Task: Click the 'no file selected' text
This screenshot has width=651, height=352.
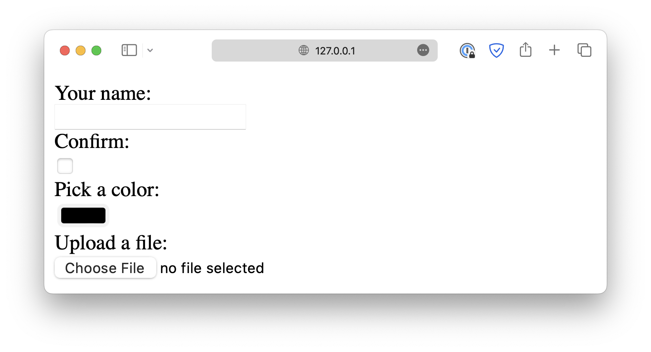Action: (212, 268)
